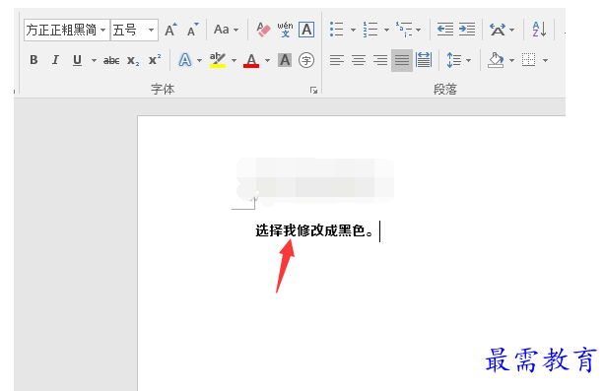605x391 pixels.
Task: Toggle italic formatting
Action: coord(55,60)
